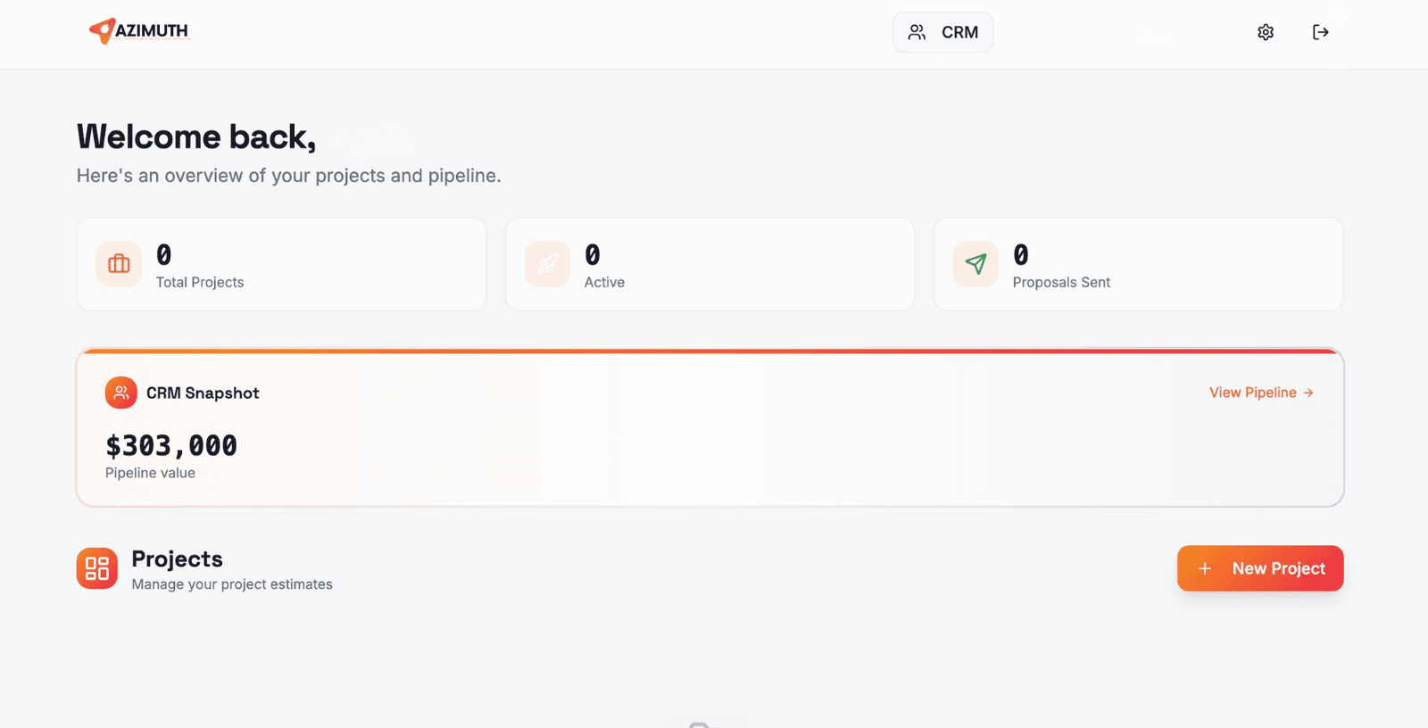Select the rocket icon on the Active card
The height and width of the screenshot is (728, 1428).
pos(547,264)
